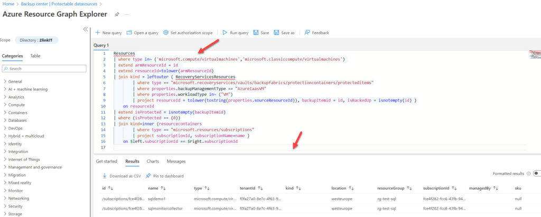
Task: Sort results by the kind column
Action: pyautogui.click(x=299, y=188)
